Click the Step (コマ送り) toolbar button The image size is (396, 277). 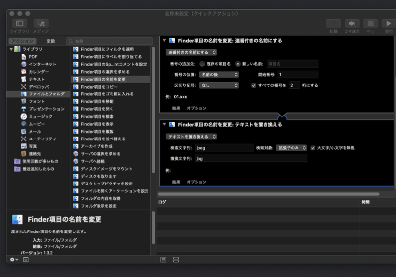352,23
